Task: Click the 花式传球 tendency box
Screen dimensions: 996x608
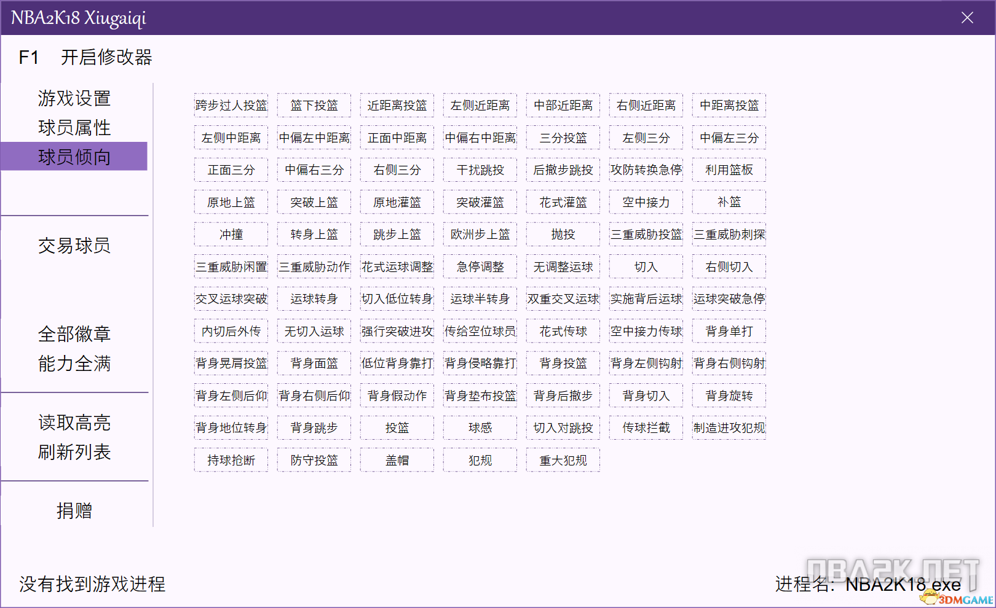Action: tap(563, 331)
